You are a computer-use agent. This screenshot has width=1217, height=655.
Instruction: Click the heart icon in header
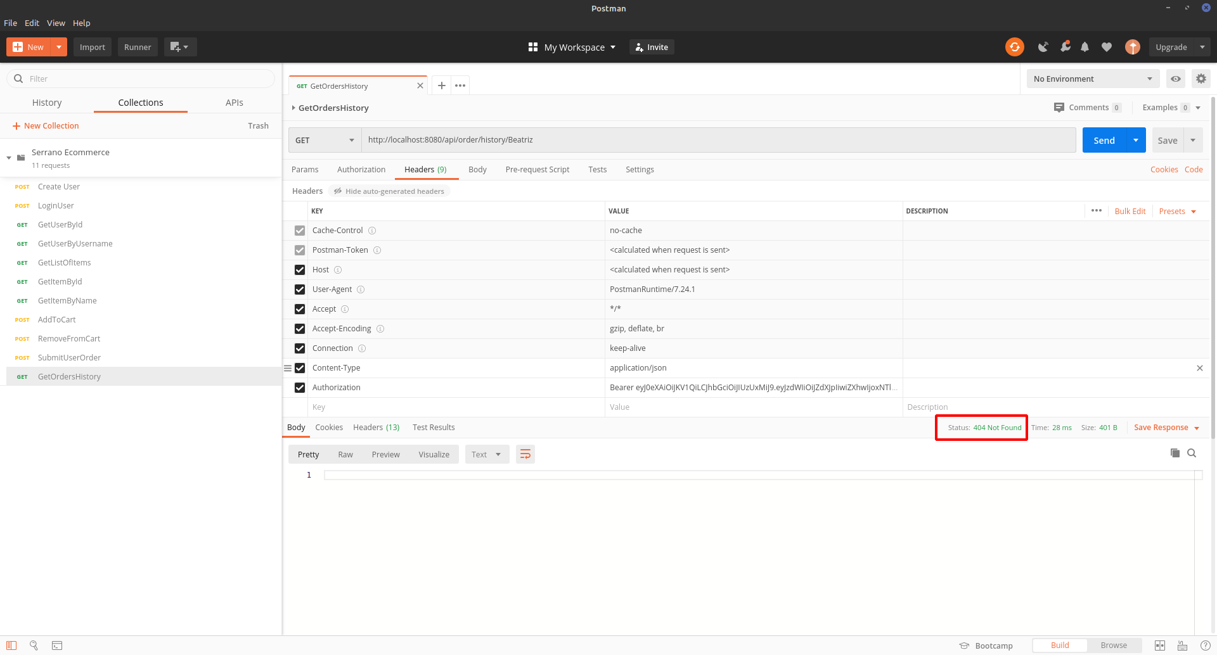click(1107, 47)
